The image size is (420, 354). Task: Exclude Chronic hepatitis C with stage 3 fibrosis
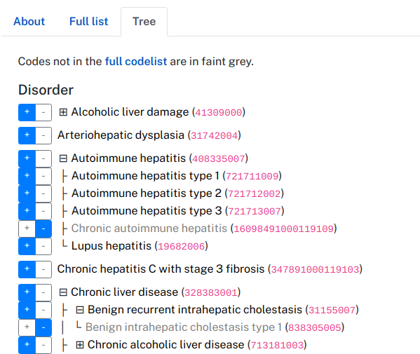[43, 269]
